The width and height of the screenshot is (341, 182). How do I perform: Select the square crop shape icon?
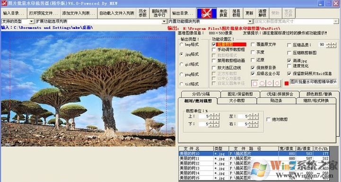[255, 83]
